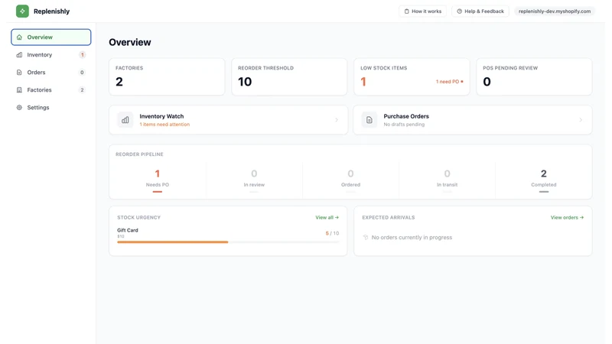Click the Stock Urgency section label
The height and width of the screenshot is (344, 612).
pyautogui.click(x=139, y=217)
